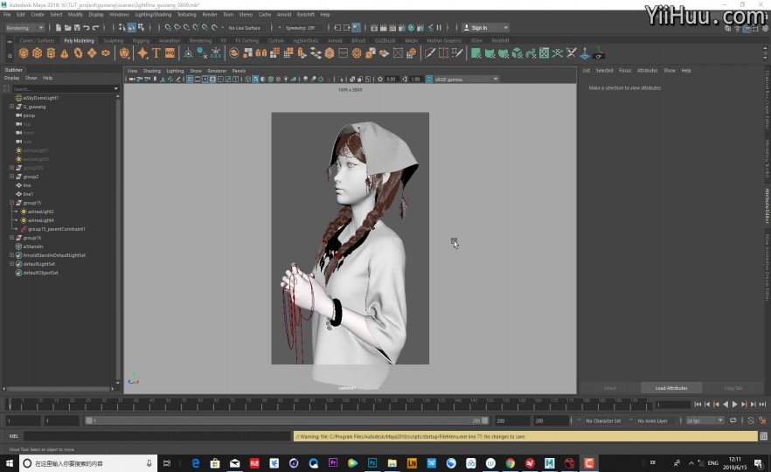The width and height of the screenshot is (771, 472).
Task: Create a polygon cube from the shelf
Action: [x=38, y=53]
